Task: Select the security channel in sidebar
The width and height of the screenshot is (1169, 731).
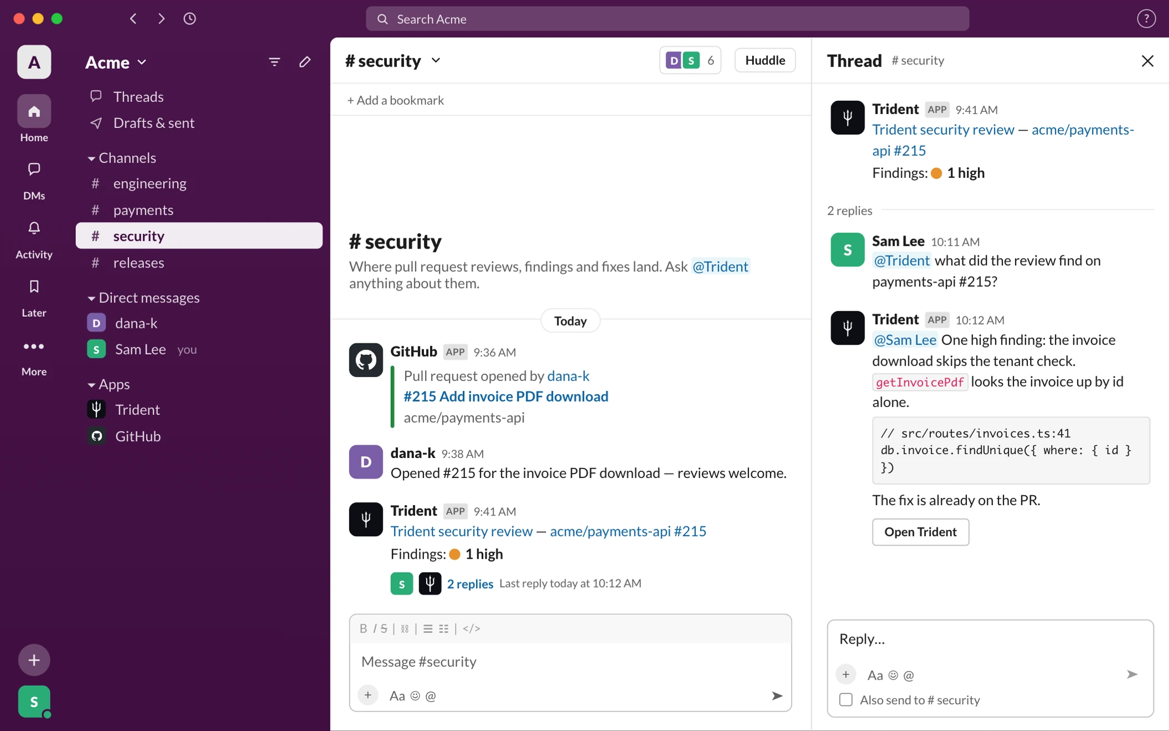Action: [x=199, y=236]
